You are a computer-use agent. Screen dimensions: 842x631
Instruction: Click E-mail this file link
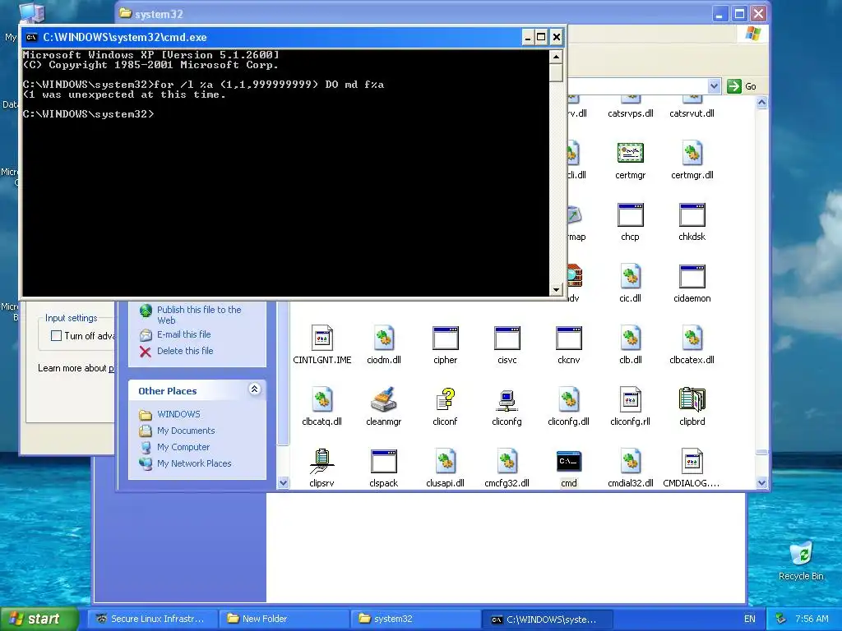click(x=183, y=334)
